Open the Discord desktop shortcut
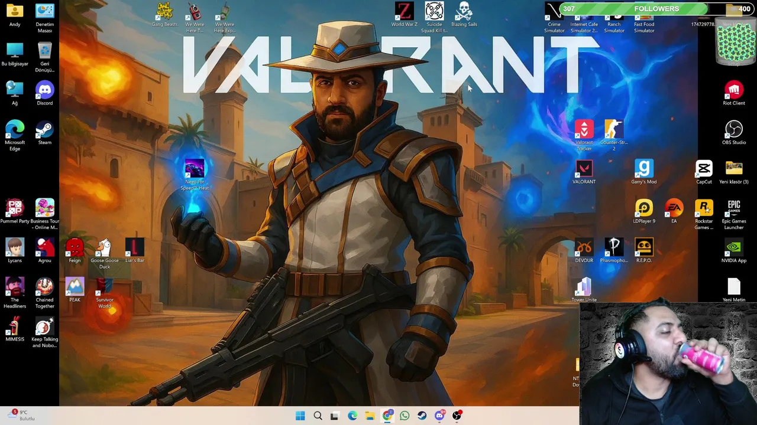757x425 pixels. point(44,93)
